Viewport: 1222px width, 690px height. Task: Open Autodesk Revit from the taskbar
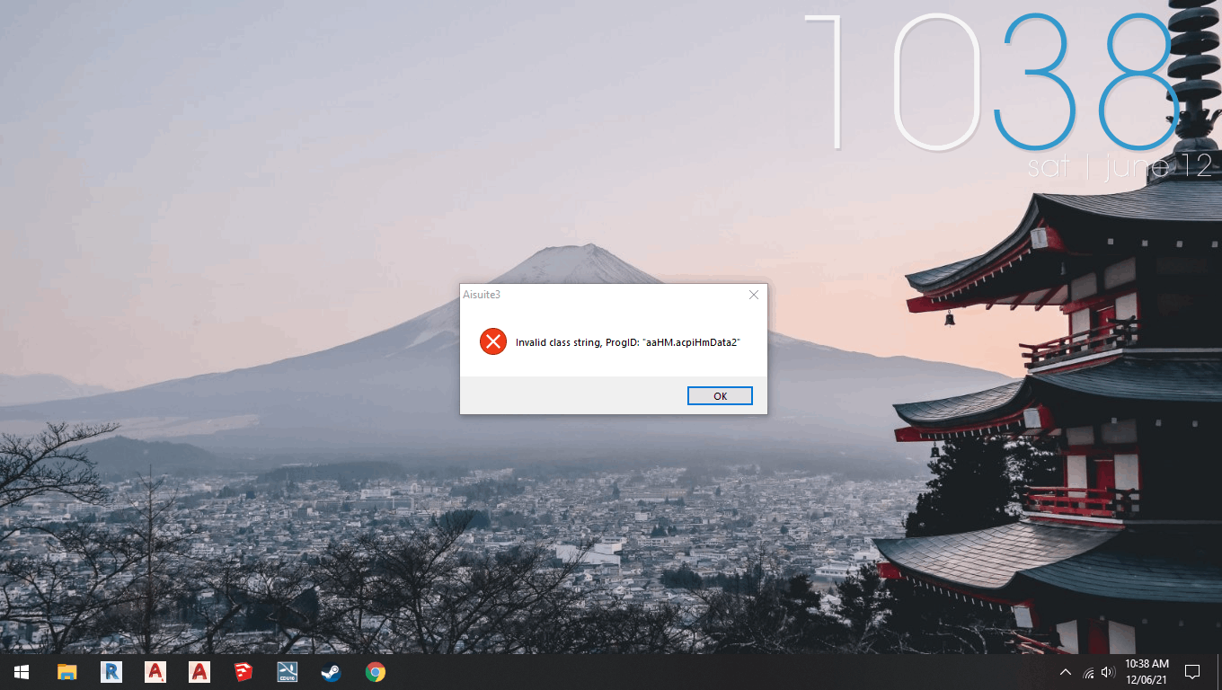[x=111, y=671]
